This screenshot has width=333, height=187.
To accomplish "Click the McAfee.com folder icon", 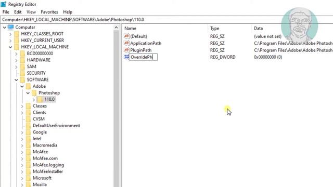I will pos(28,158).
